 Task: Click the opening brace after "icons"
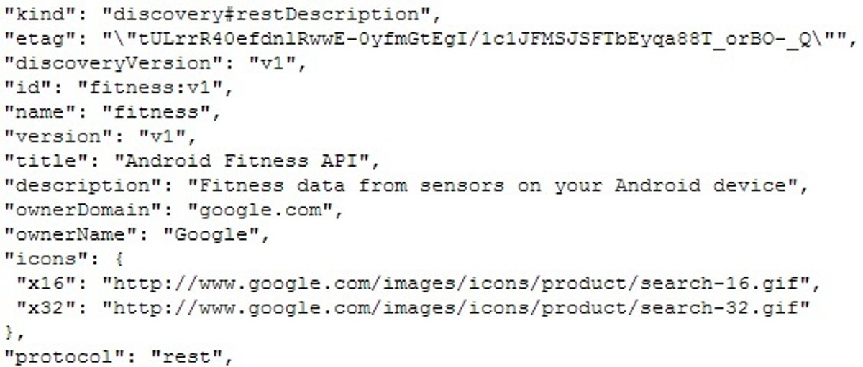[118, 259]
